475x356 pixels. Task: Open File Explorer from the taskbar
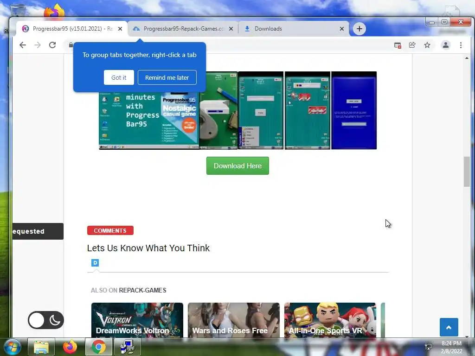pos(41,347)
